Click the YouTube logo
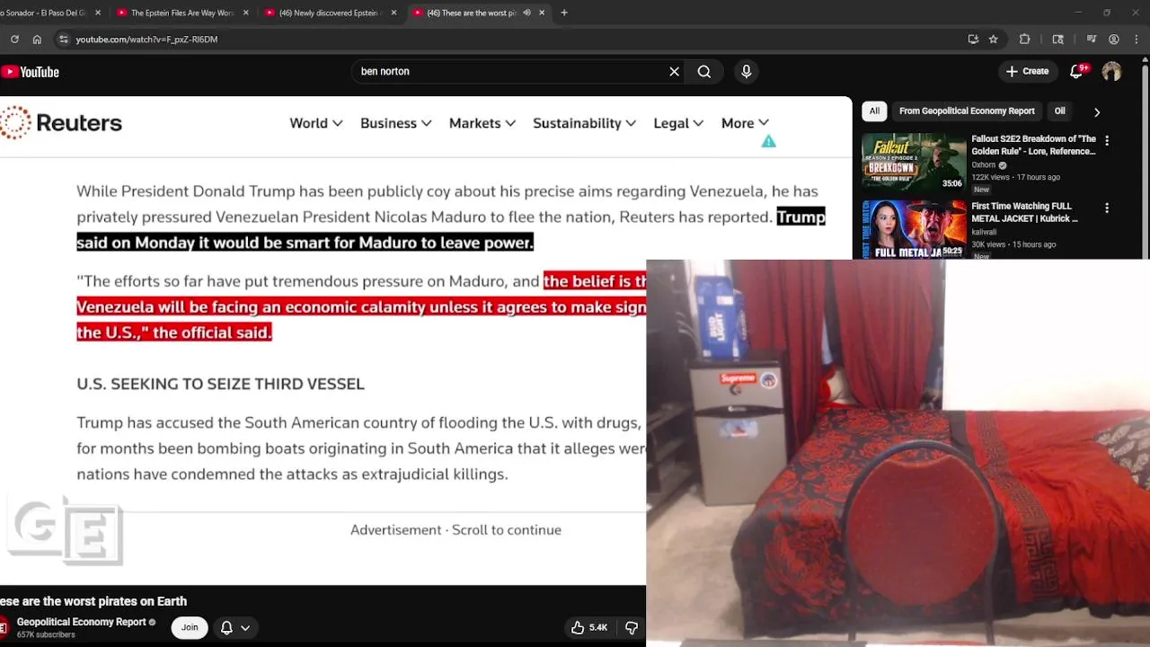This screenshot has height=647, width=1150. tap(31, 72)
